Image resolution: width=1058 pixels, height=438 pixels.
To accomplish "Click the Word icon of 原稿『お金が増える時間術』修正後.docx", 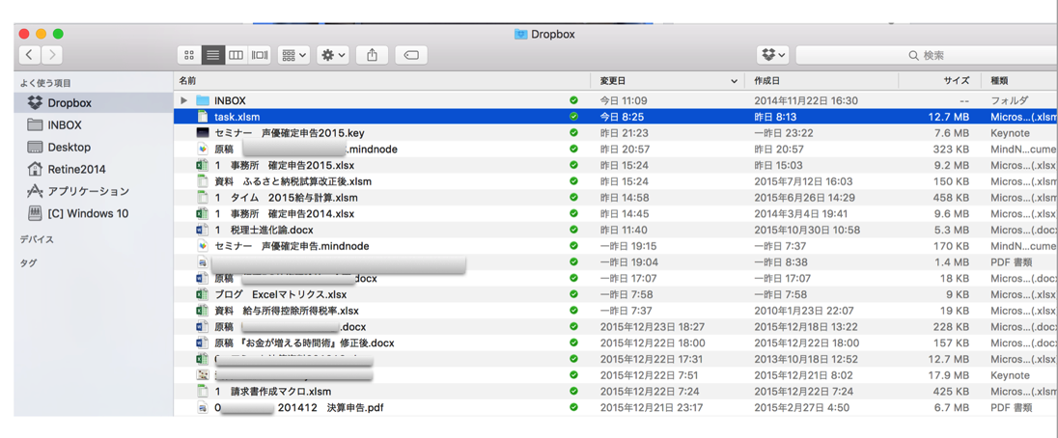I will click(201, 343).
